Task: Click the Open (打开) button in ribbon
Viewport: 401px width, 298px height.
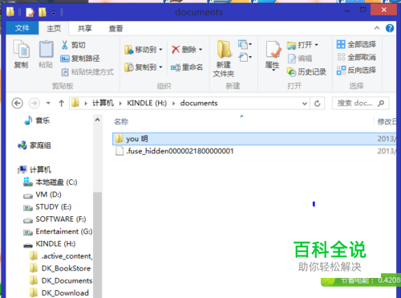Action: pyautogui.click(x=299, y=45)
